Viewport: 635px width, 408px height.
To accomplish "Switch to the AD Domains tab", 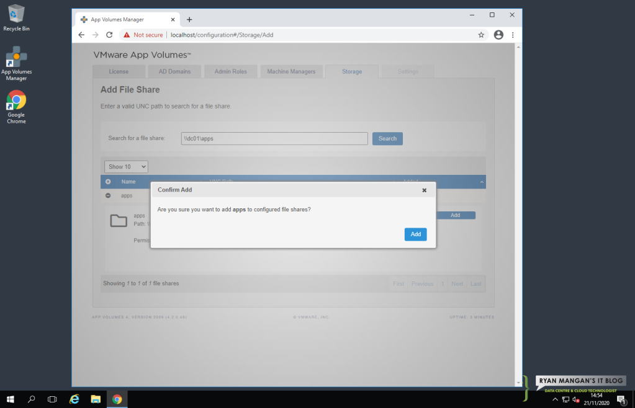I will pyautogui.click(x=174, y=71).
